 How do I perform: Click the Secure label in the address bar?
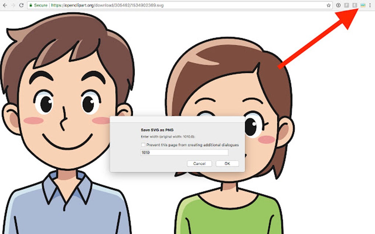point(39,6)
